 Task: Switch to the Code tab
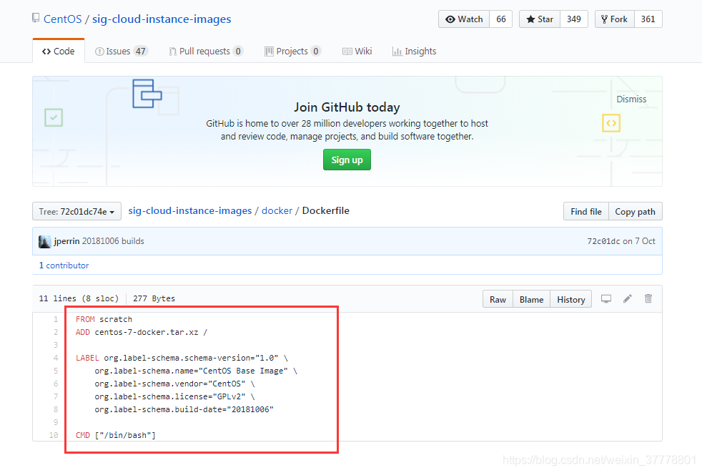(x=59, y=51)
